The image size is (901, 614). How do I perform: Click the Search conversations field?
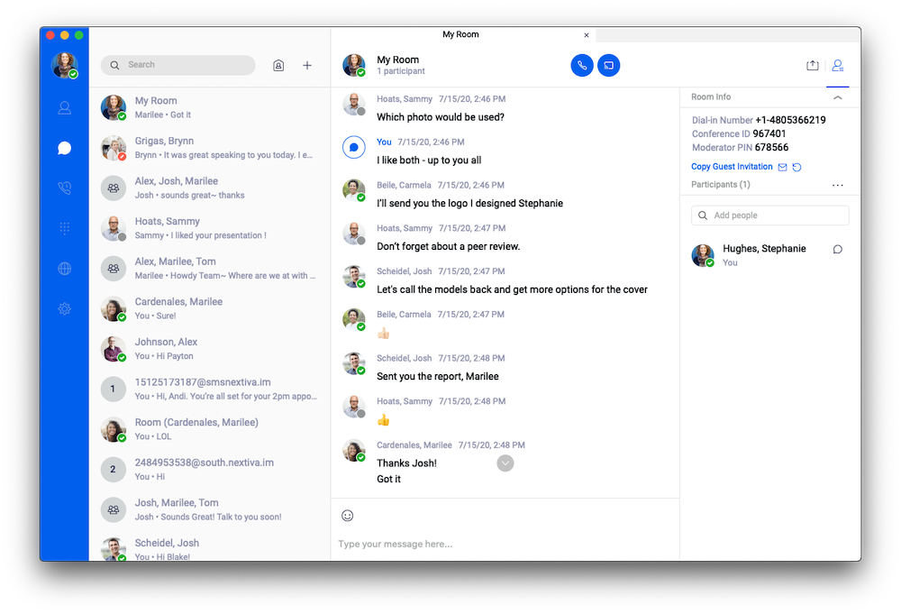coord(178,65)
